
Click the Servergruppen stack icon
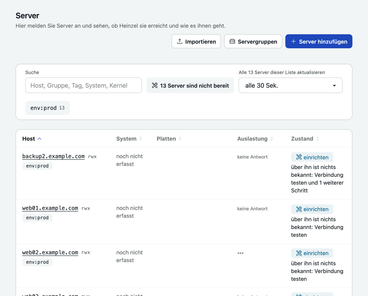click(232, 41)
